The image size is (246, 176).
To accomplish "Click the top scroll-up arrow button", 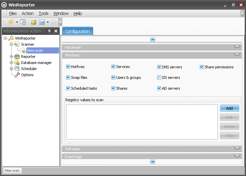I will (153, 39).
